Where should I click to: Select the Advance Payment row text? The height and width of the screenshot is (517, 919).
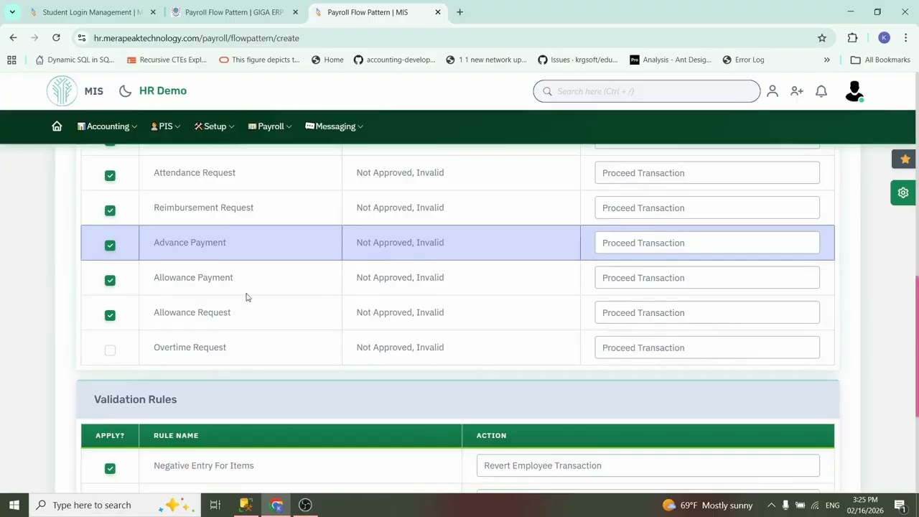pos(190,243)
